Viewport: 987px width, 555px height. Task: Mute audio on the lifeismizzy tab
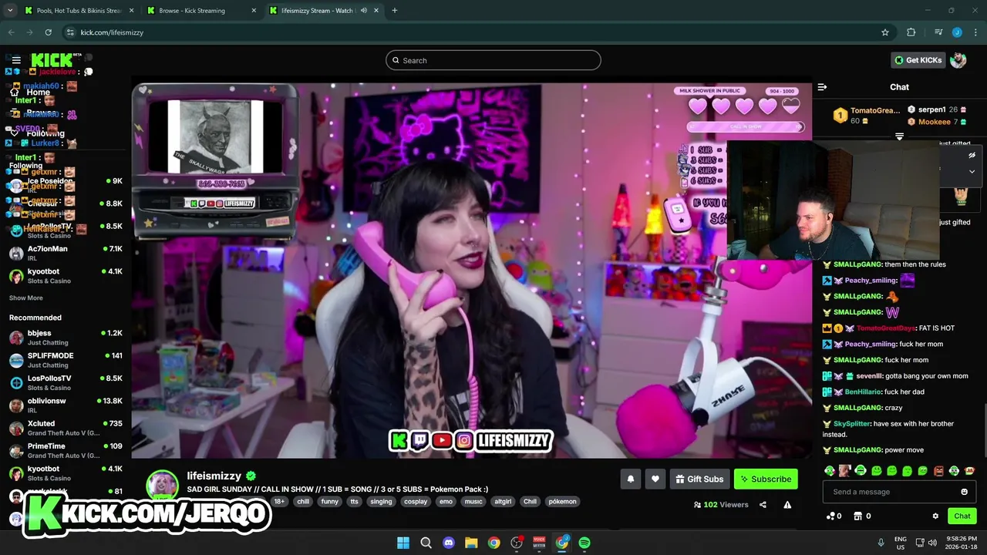[363, 11]
